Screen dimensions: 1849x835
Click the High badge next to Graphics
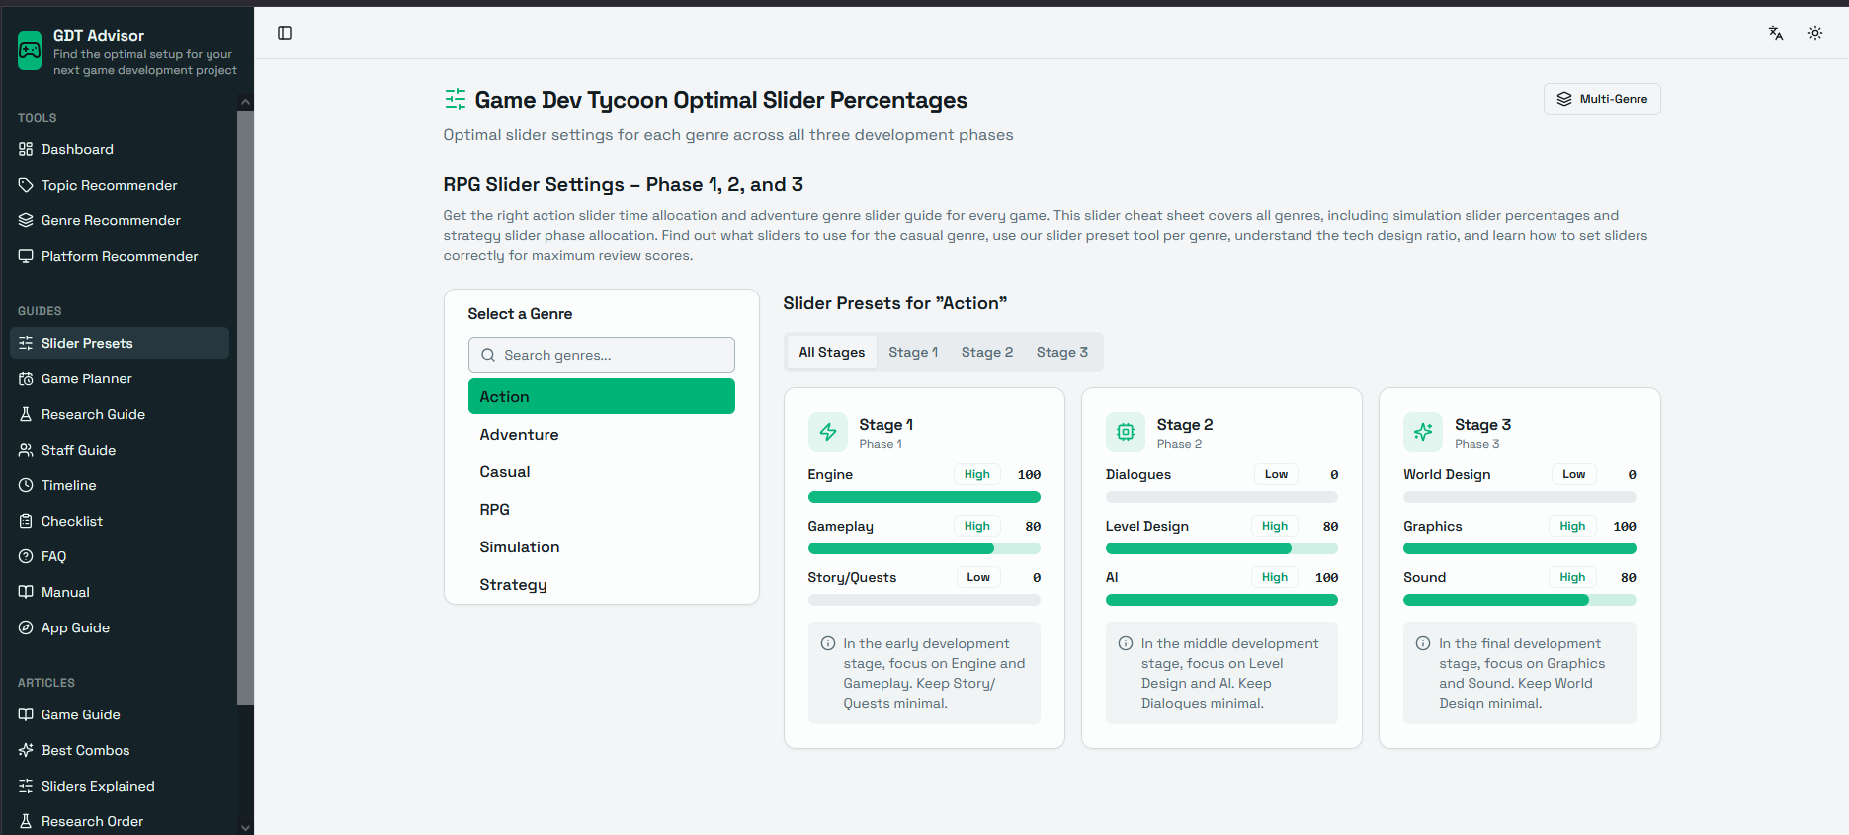click(1572, 526)
